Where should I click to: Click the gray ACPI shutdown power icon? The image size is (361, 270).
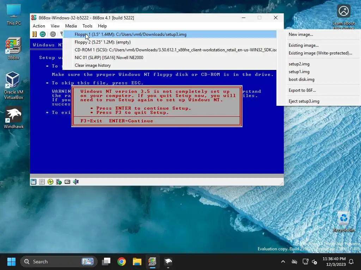coord(53,34)
